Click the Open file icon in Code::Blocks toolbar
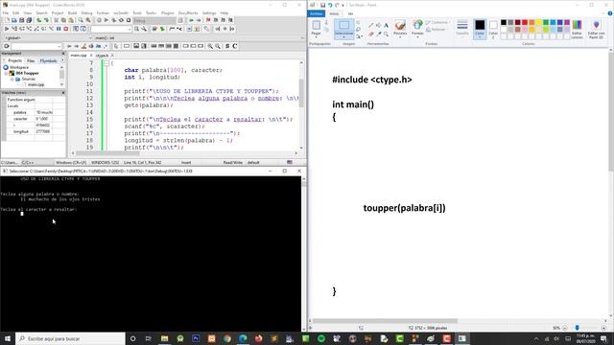 [x=14, y=20]
